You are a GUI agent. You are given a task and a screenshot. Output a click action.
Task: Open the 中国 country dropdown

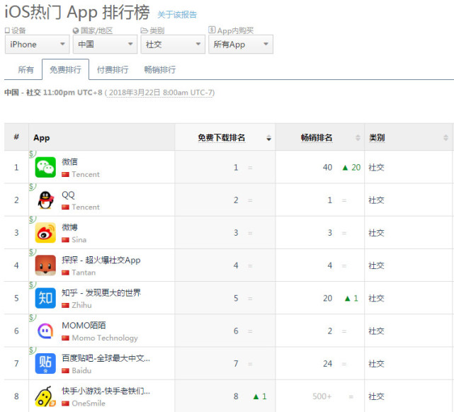pos(105,45)
